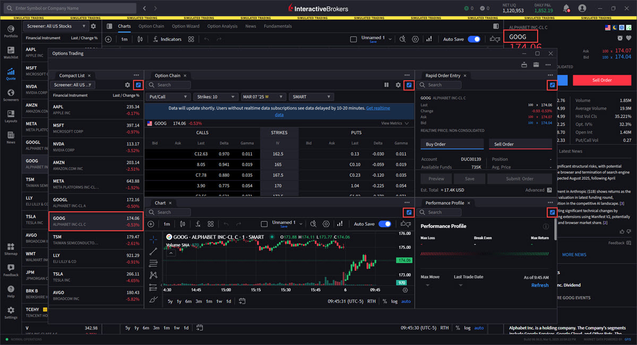Open the Option Chain panel gear settings
Viewport: 637px width, 345px height.
tap(398, 85)
